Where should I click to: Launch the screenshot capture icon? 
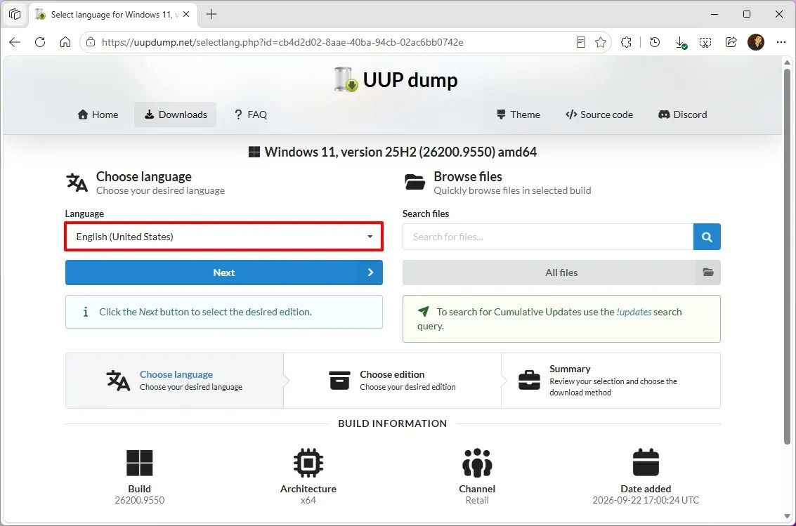click(x=705, y=42)
